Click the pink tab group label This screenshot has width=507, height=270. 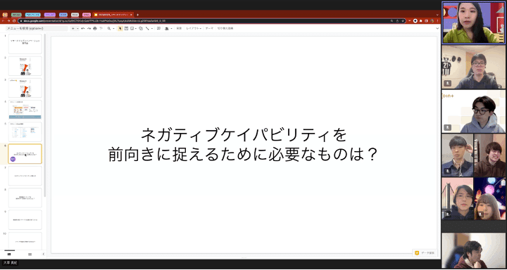pyautogui.click(x=87, y=15)
